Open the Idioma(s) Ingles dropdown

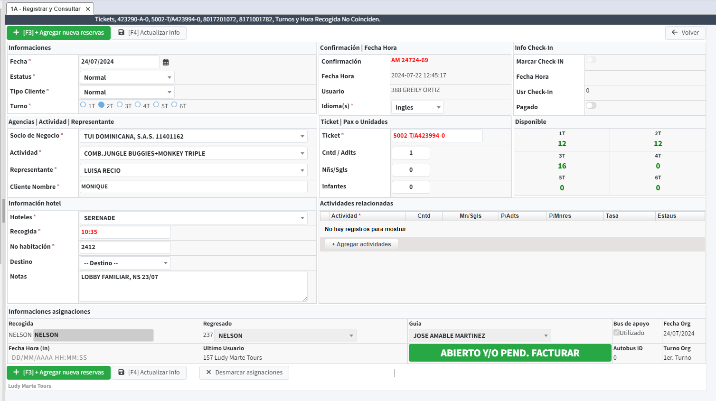point(417,107)
